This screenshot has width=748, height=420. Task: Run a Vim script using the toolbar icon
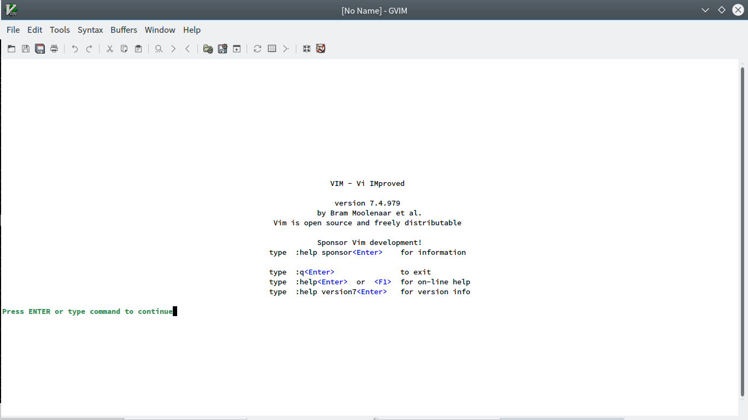pos(237,49)
